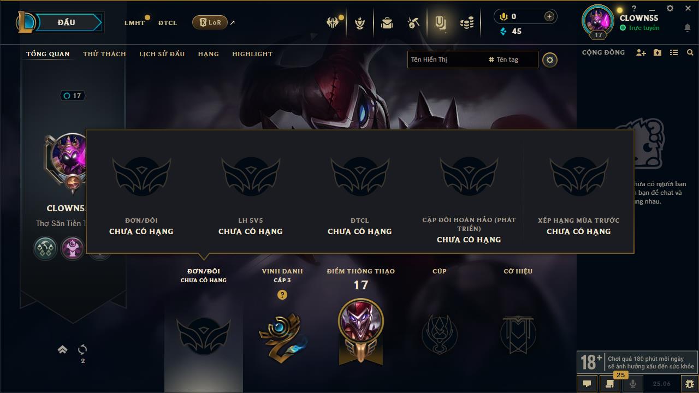Viewport: 699px width, 393px height.
Task: Expand the profile banner with up chevrons
Action: tap(63, 349)
